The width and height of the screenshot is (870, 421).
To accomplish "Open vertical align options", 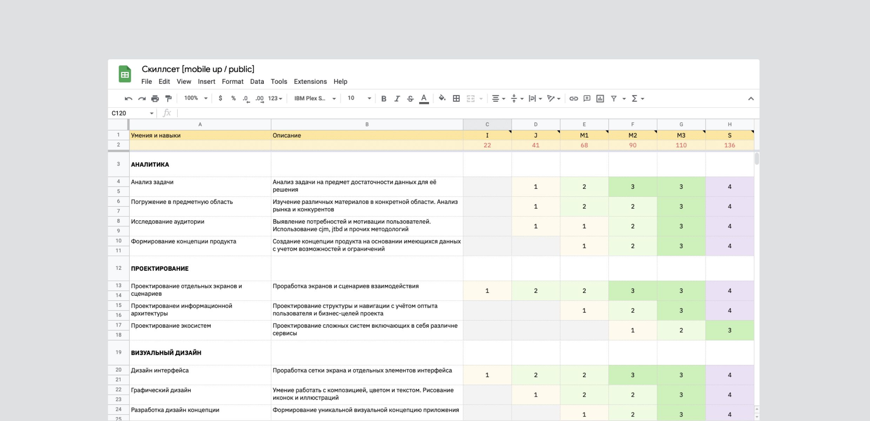I will (x=517, y=99).
